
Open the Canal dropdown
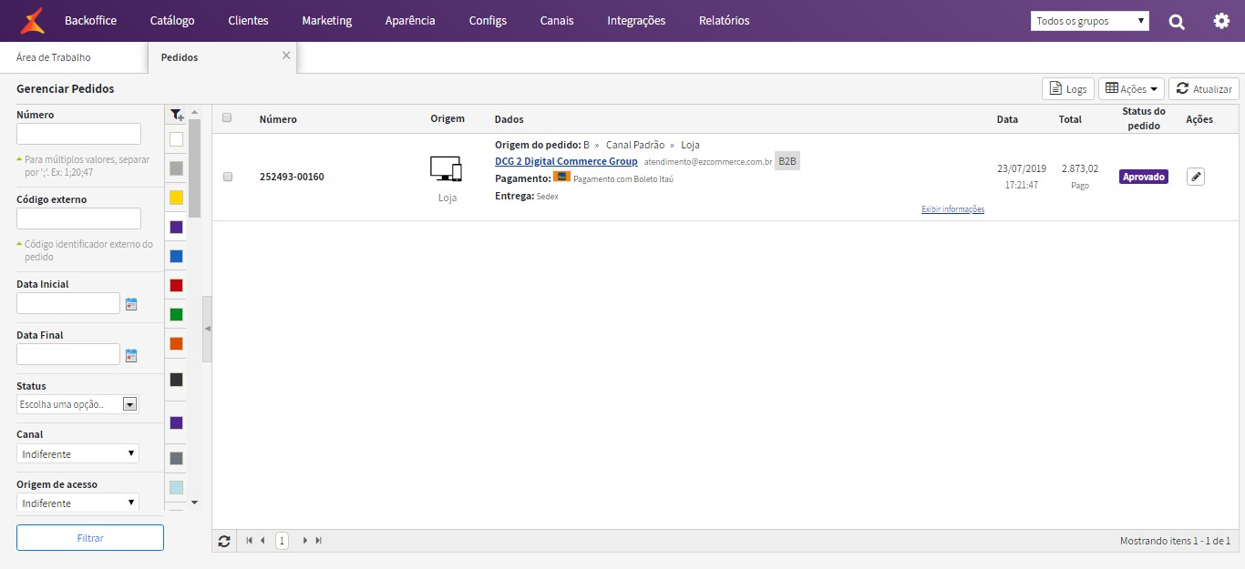77,453
